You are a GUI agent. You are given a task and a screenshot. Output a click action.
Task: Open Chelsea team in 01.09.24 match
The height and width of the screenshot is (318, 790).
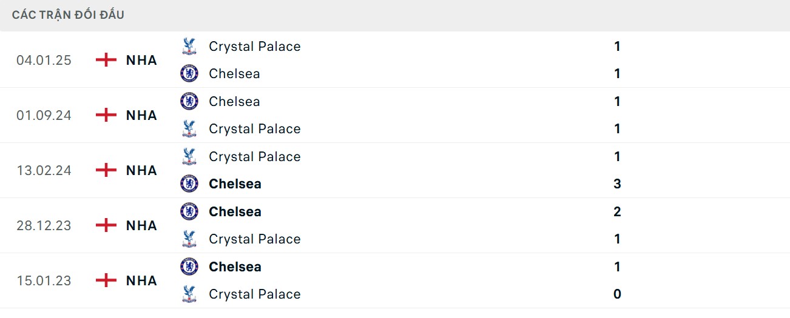tap(234, 102)
